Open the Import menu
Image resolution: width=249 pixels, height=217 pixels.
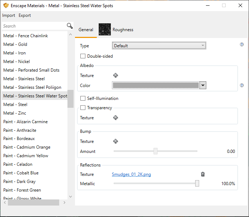pyautogui.click(x=9, y=15)
